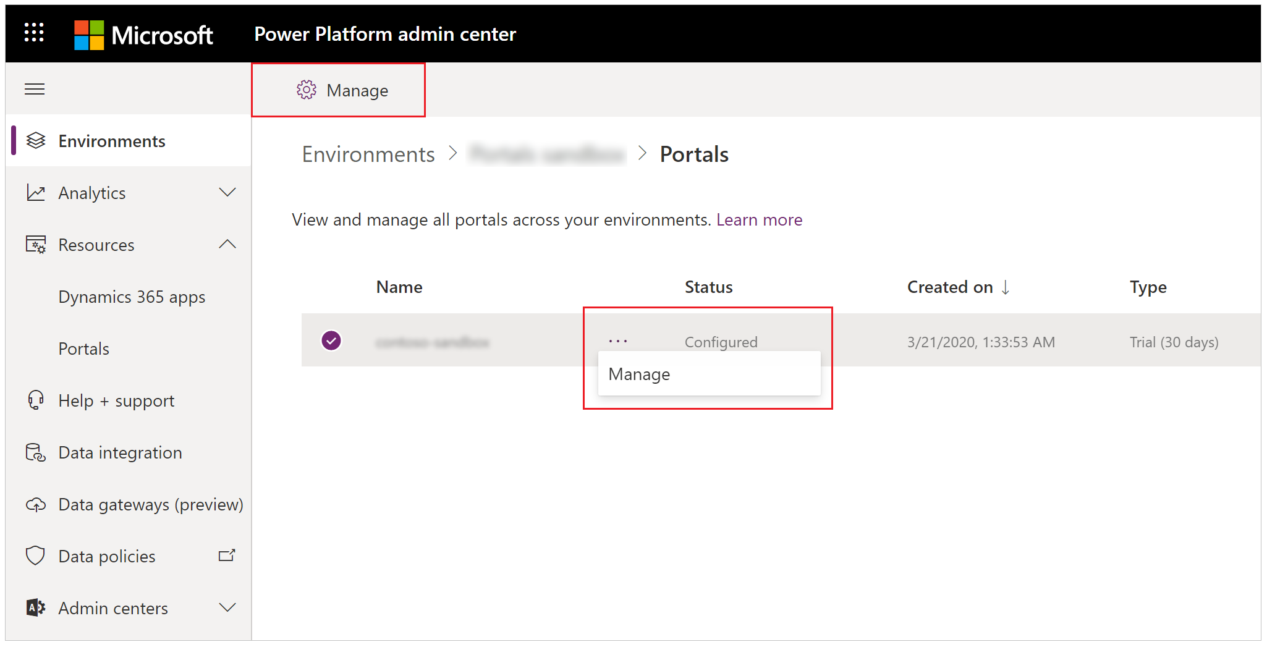1267x647 pixels.
Task: Click the Data integration icon
Action: pyautogui.click(x=36, y=452)
